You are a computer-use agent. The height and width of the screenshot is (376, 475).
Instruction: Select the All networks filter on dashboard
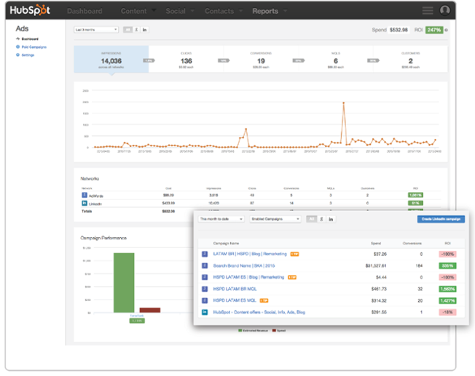coord(127,30)
